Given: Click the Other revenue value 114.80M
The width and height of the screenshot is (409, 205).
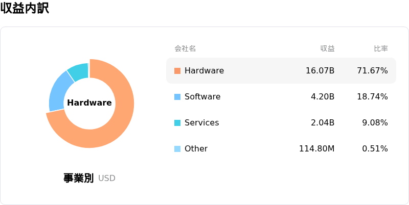Looking at the screenshot, I should tap(316, 149).
